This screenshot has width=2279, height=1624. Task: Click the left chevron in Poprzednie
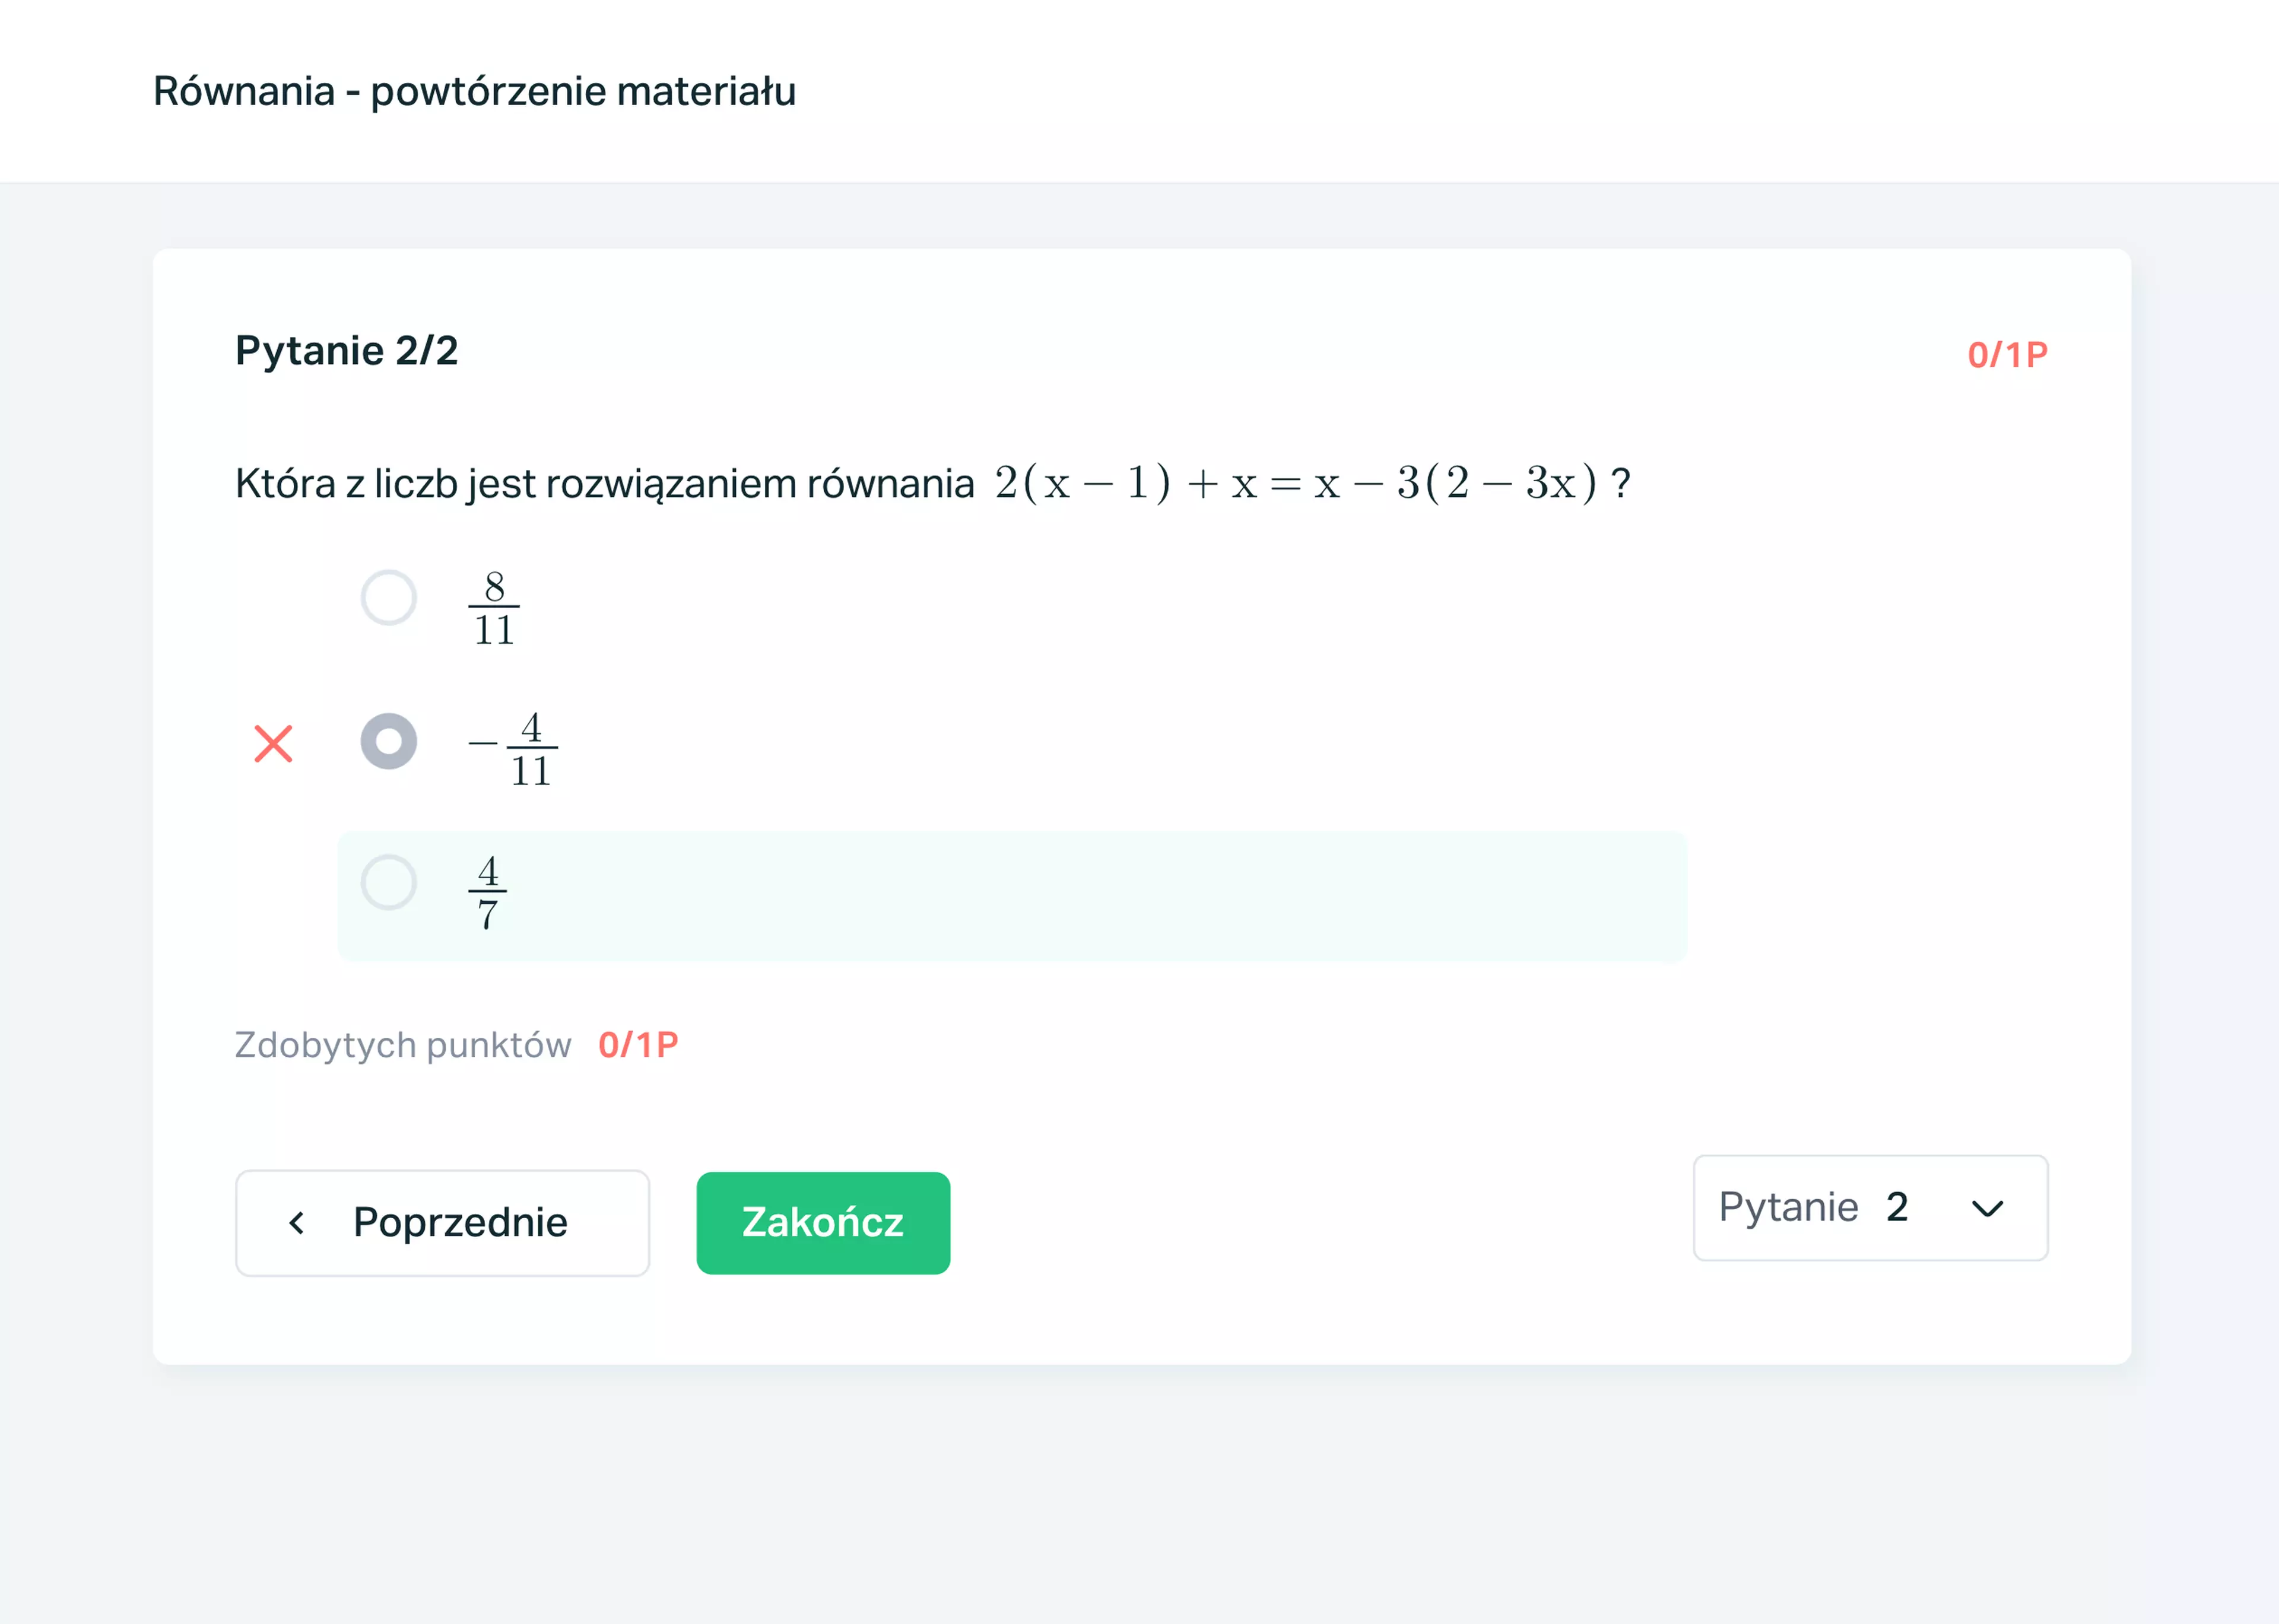tap(296, 1223)
